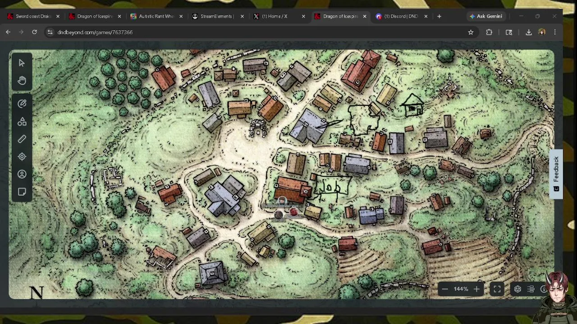Click the Ask Gemini button
The width and height of the screenshot is (577, 324).
[x=485, y=16]
